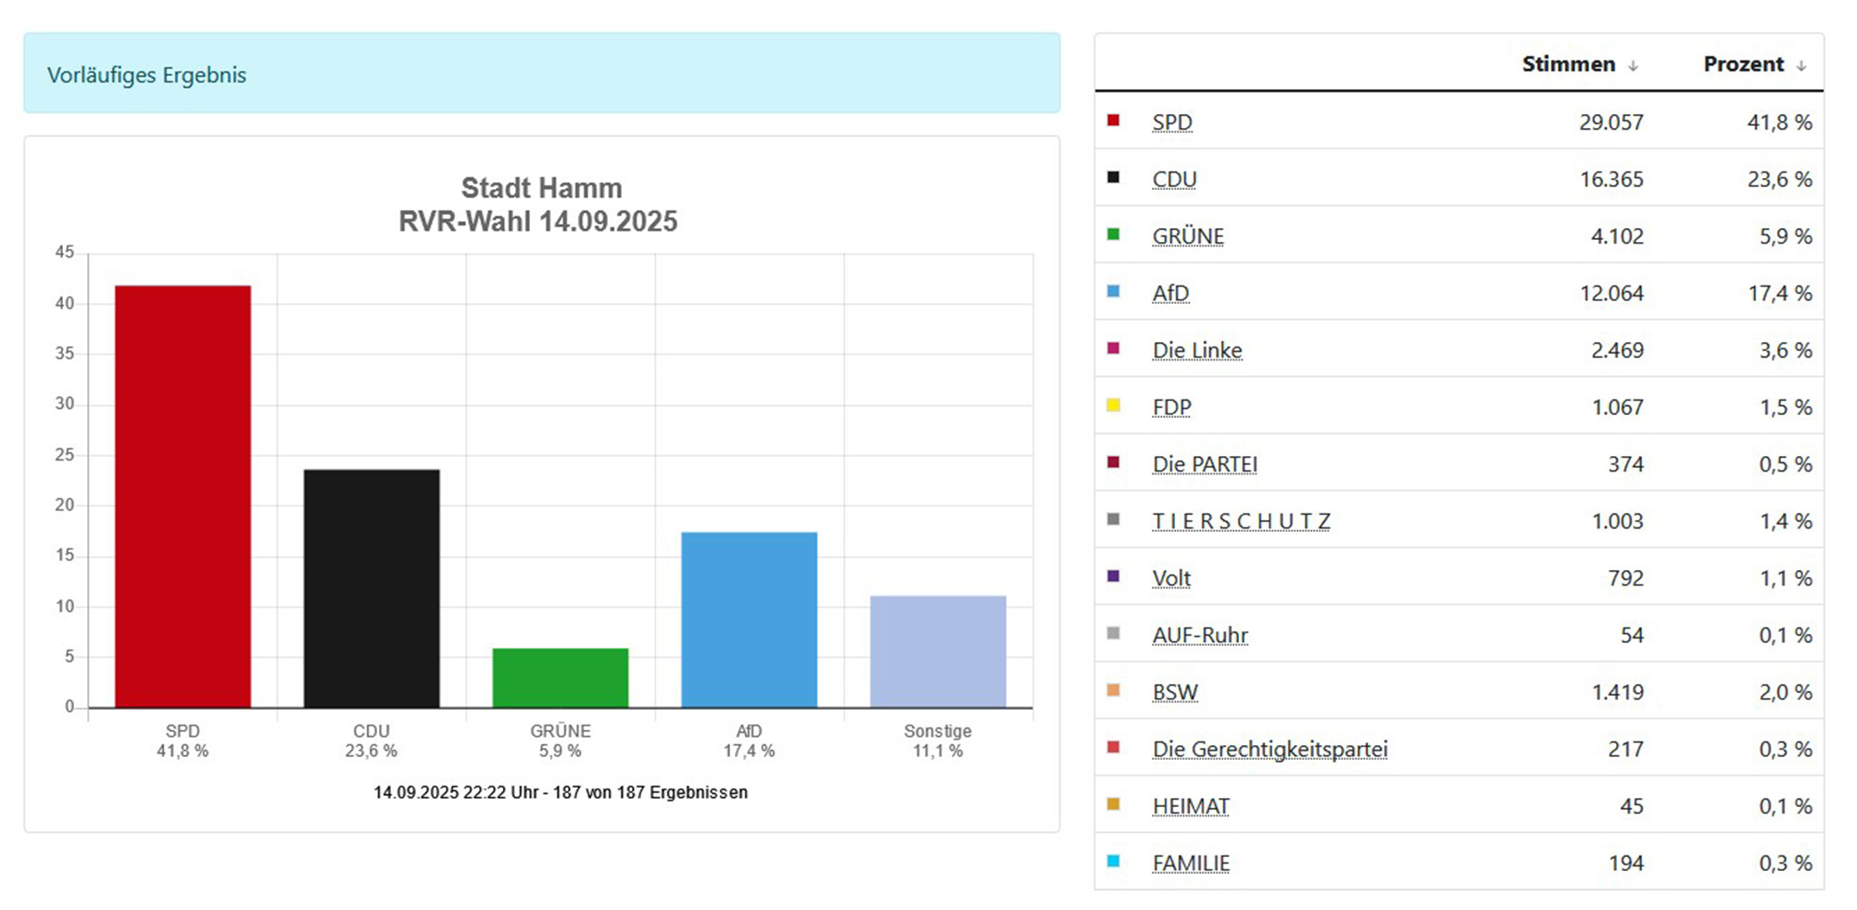Click the FAMILIE vote count 194

1626,863
